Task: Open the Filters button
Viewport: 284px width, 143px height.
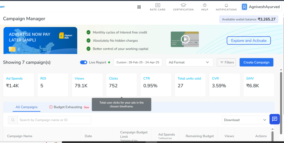Action: click(x=226, y=62)
